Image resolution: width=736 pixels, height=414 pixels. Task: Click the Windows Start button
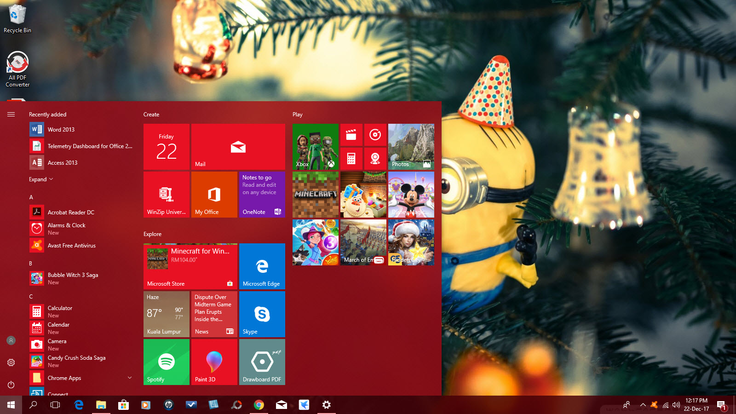(x=11, y=405)
